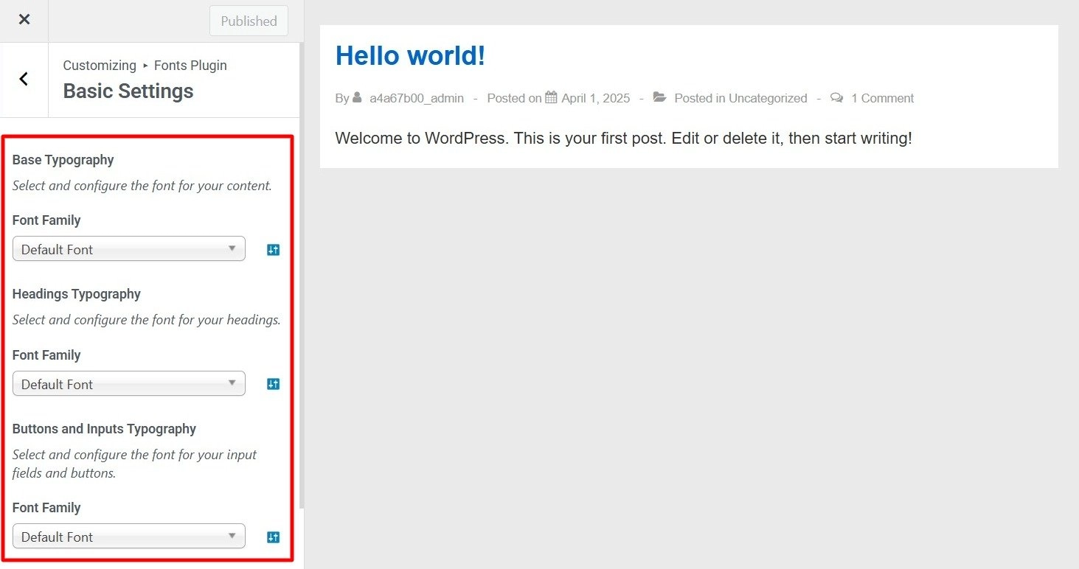Close the Customizer with the X icon

click(24, 20)
